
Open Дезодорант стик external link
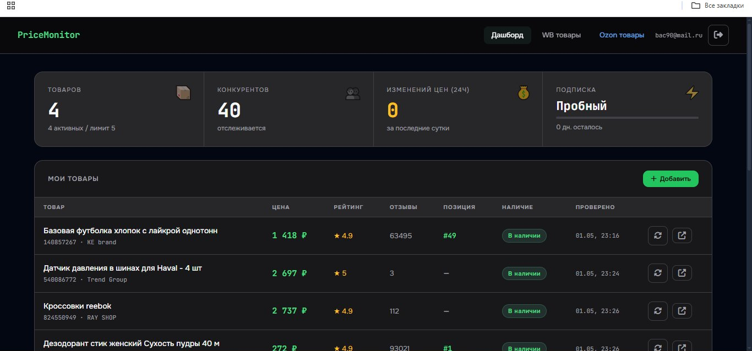click(x=682, y=347)
